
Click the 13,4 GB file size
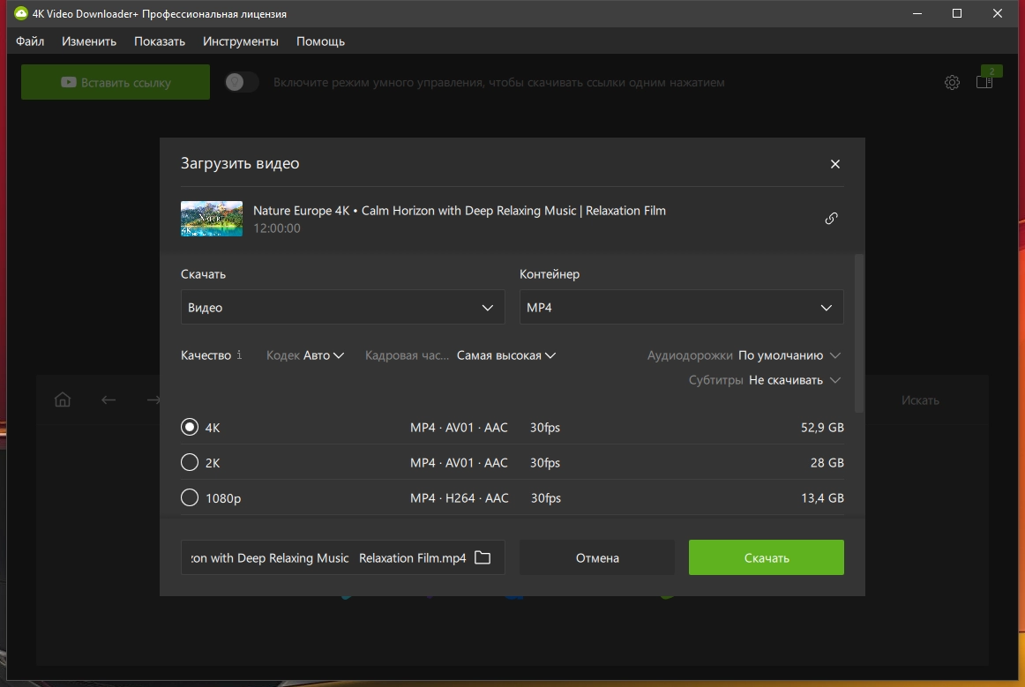[822, 498]
